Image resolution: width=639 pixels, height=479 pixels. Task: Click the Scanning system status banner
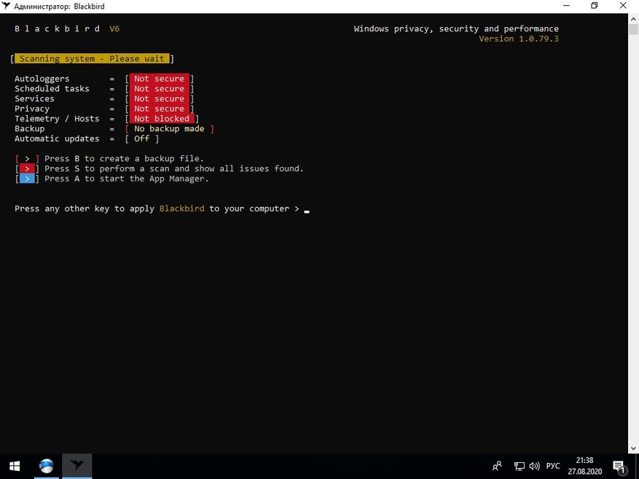coord(92,59)
